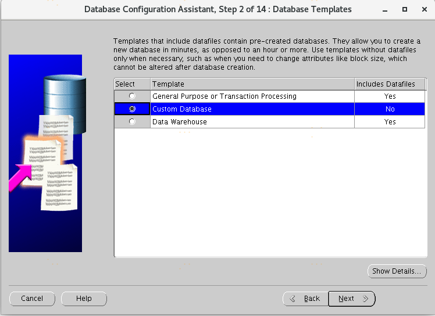Select the General Purpose or Transaction Processing radio button
Screen dimensions: 435x316
132,96
